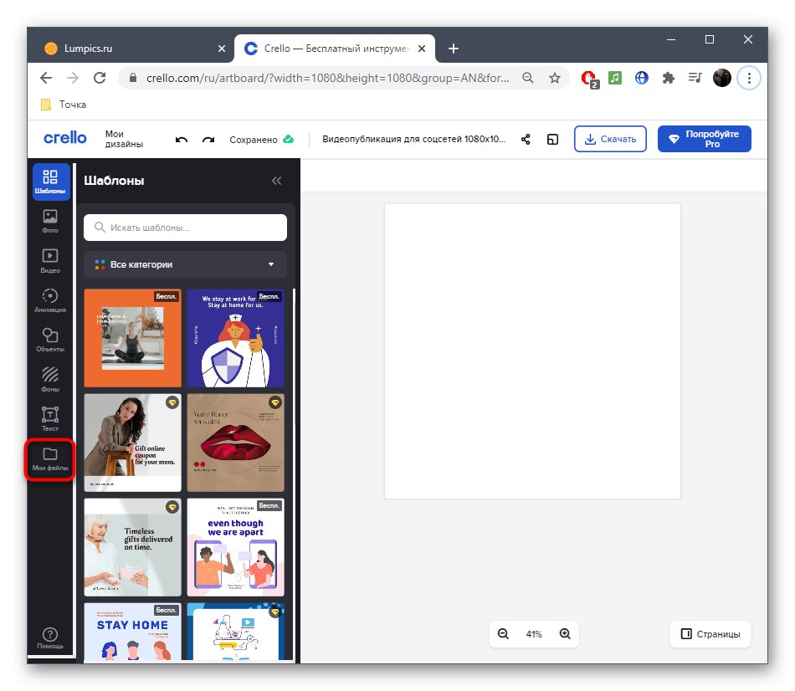This screenshot has width=795, height=691.
Task: Close the Crello tab
Action: point(422,49)
